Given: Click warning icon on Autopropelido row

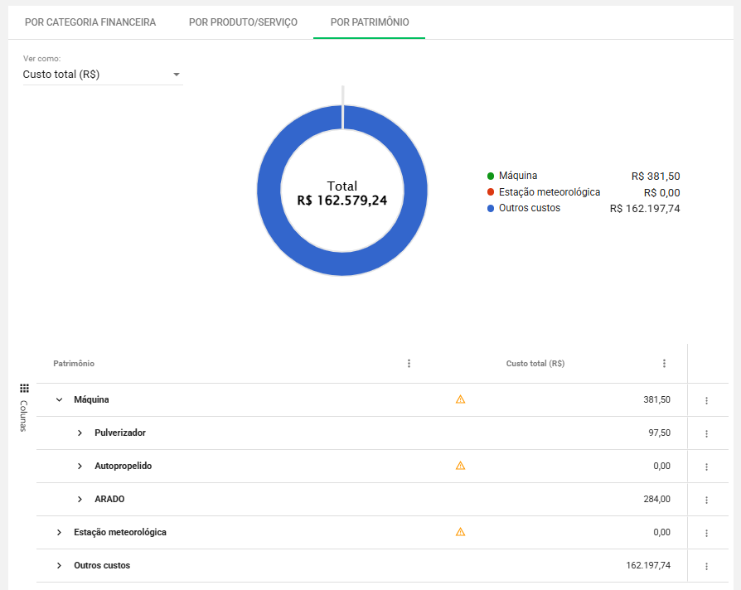Looking at the screenshot, I should [461, 466].
